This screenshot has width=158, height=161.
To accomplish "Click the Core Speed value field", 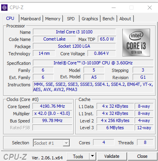I will [x=52, y=106].
